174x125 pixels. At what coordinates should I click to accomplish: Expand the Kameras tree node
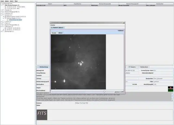tap(1, 13)
